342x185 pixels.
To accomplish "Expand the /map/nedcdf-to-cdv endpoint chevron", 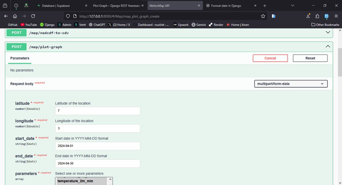I will 328,32.
